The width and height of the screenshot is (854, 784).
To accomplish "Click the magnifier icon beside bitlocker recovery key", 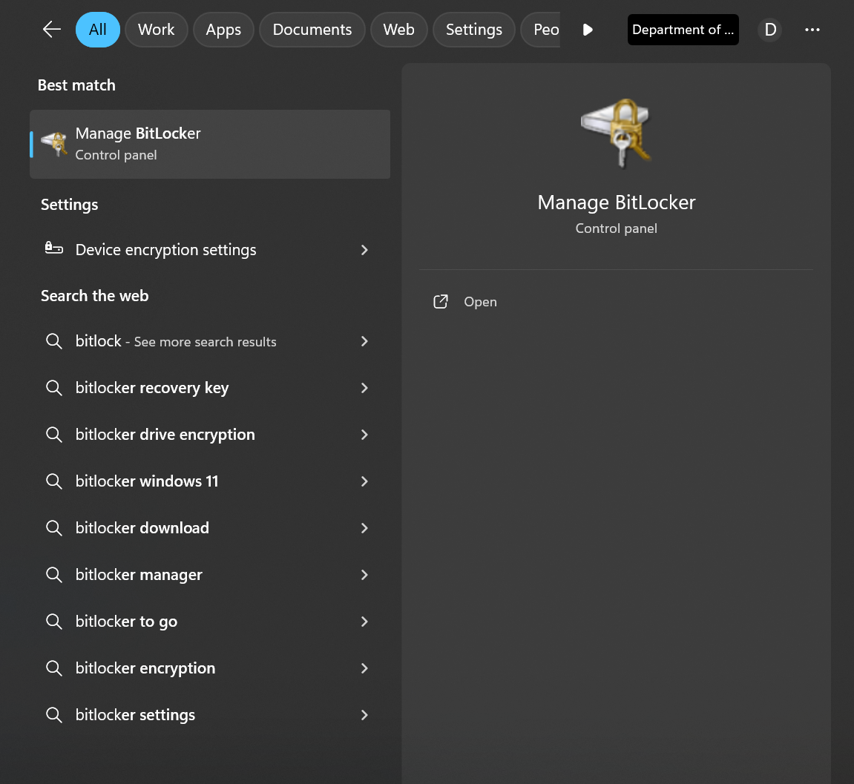I will coord(54,388).
